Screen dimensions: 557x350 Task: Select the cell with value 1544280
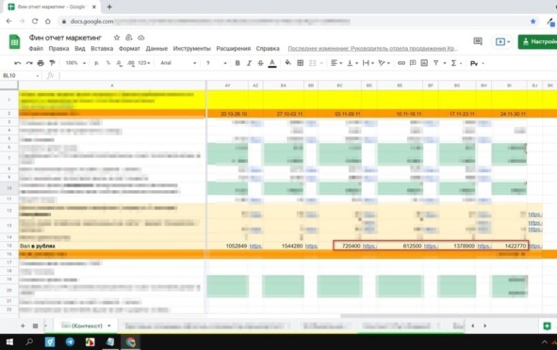click(x=283, y=246)
